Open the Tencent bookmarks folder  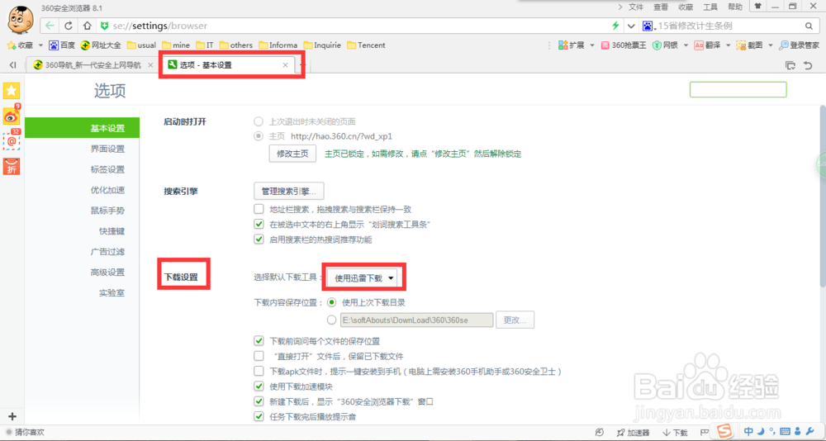click(366, 45)
